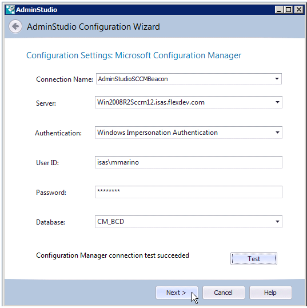Maximize the AdminStudio window
The image size is (307, 308).
(289, 10)
